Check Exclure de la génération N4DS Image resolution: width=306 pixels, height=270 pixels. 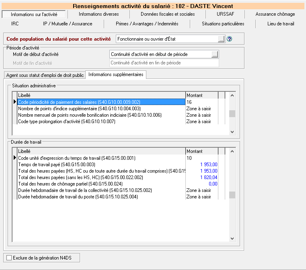(x=10, y=257)
